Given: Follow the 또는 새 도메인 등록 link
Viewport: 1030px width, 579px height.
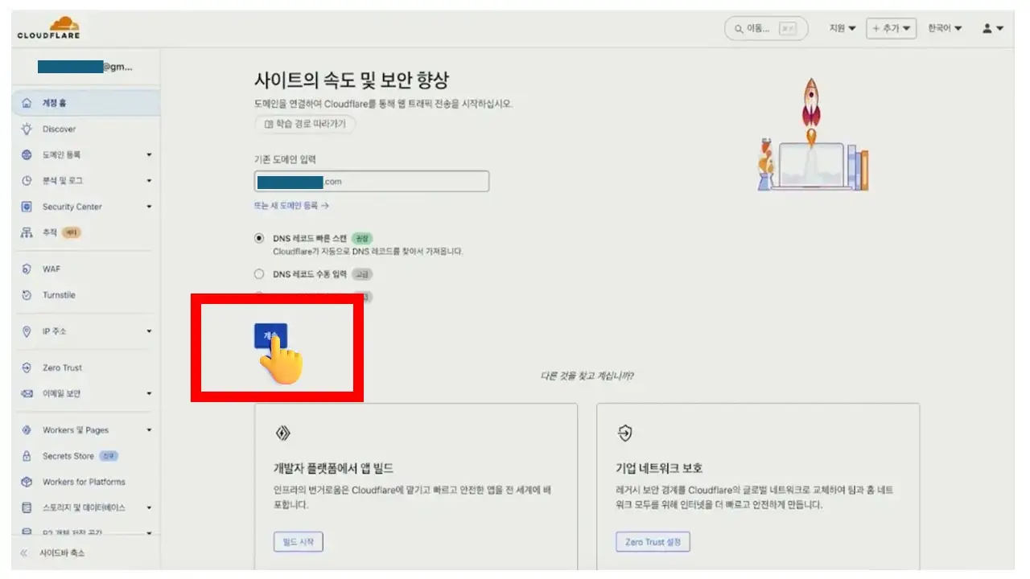Looking at the screenshot, I should (x=291, y=206).
